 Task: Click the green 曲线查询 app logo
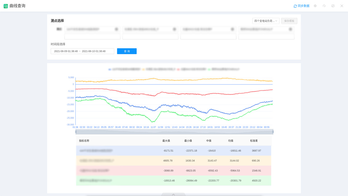click(6, 6)
